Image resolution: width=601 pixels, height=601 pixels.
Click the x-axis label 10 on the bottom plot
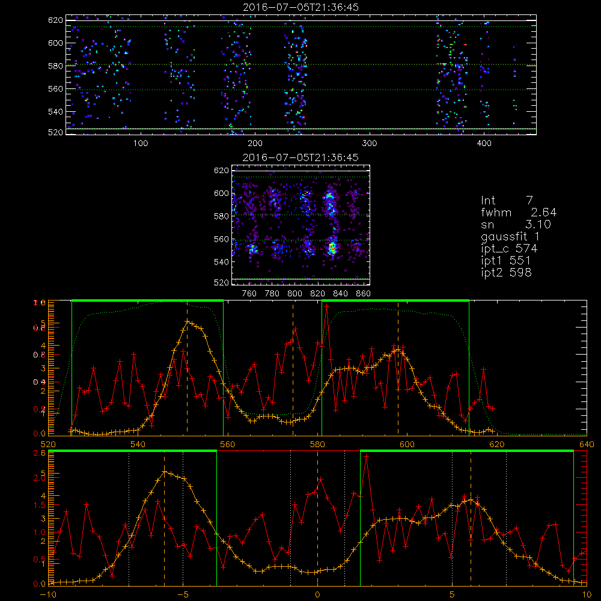click(587, 594)
